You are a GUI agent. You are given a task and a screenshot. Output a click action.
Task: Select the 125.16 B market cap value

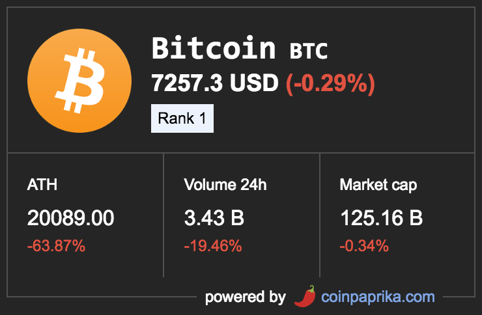coord(382,218)
